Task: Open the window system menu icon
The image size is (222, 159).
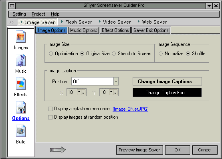Action: (x=12, y=6)
